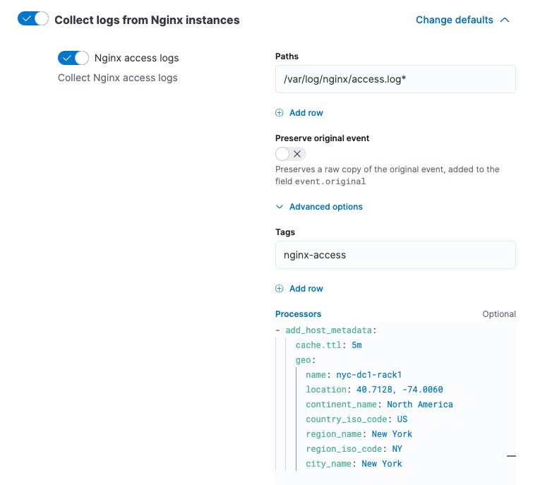Click the cache.ttl line in Processors editor
552x485 pixels.
tap(328, 345)
